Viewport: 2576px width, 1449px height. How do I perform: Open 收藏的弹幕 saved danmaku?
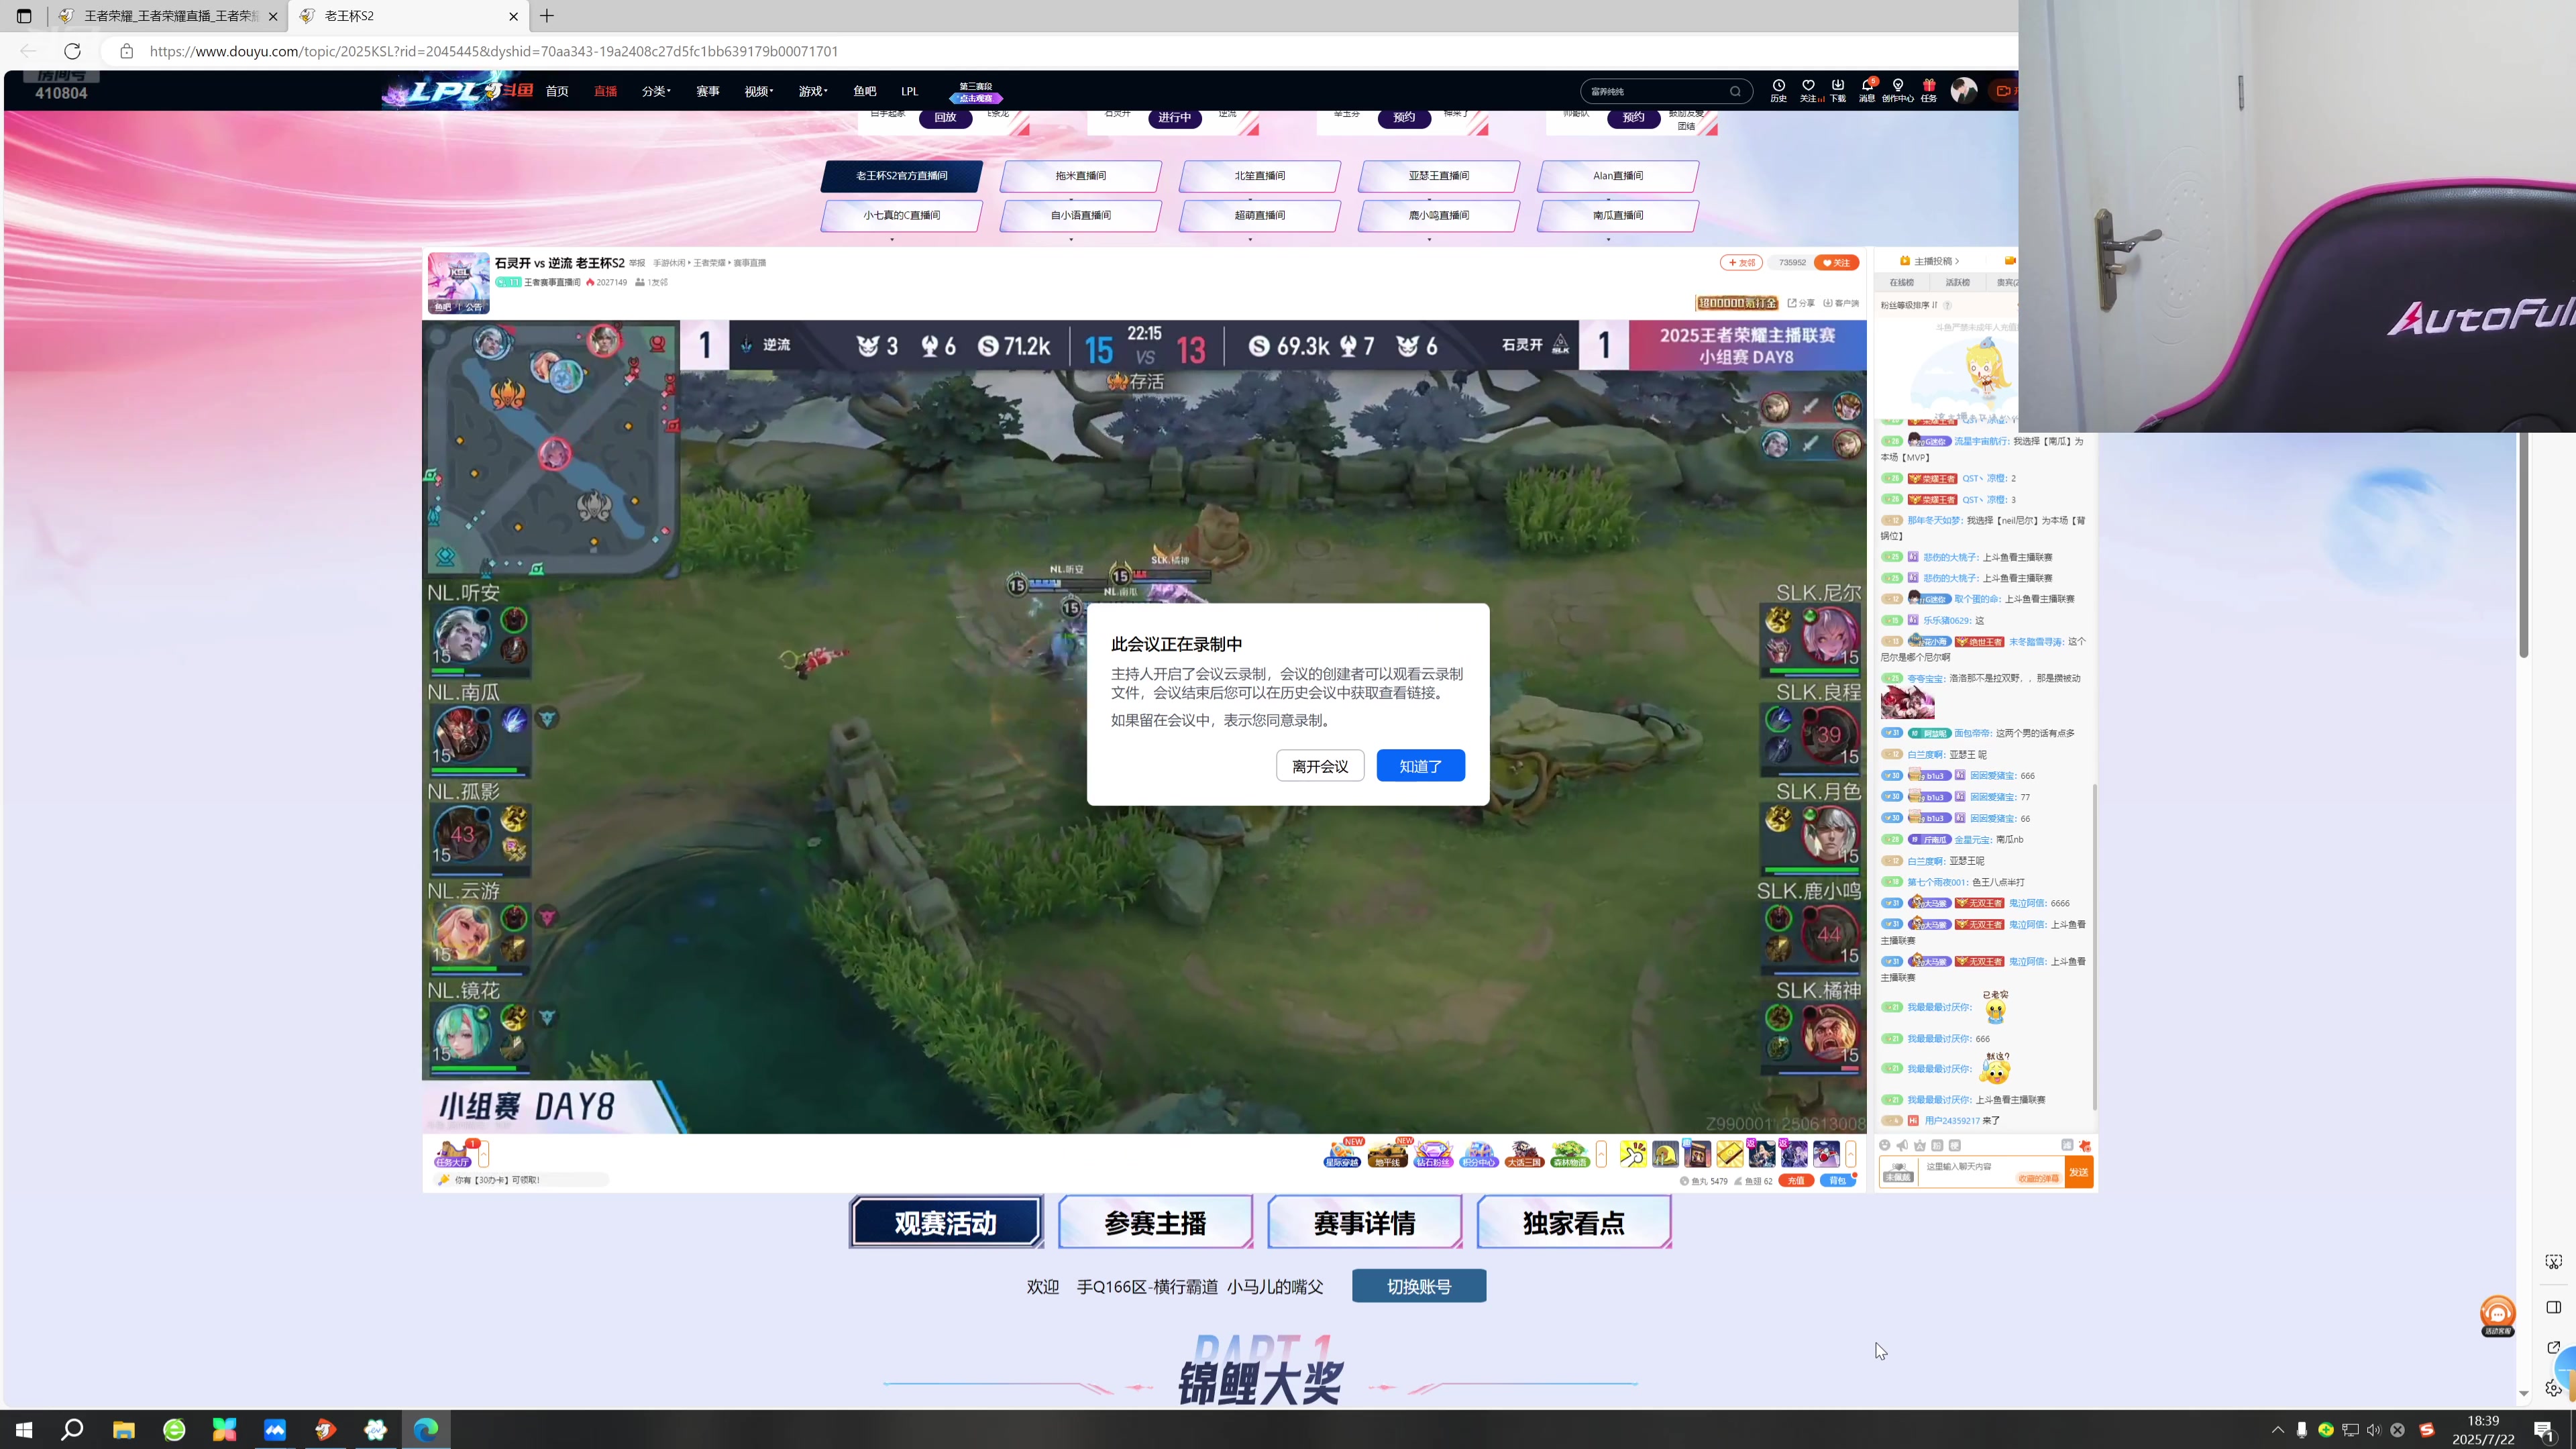tap(2038, 1179)
